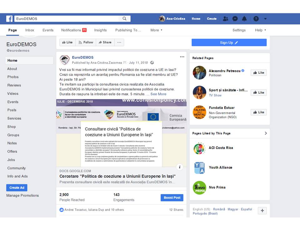This screenshot has height=225, width=300.
Task: Select Home in the left sidebar
Action: pyautogui.click(x=29, y=60)
